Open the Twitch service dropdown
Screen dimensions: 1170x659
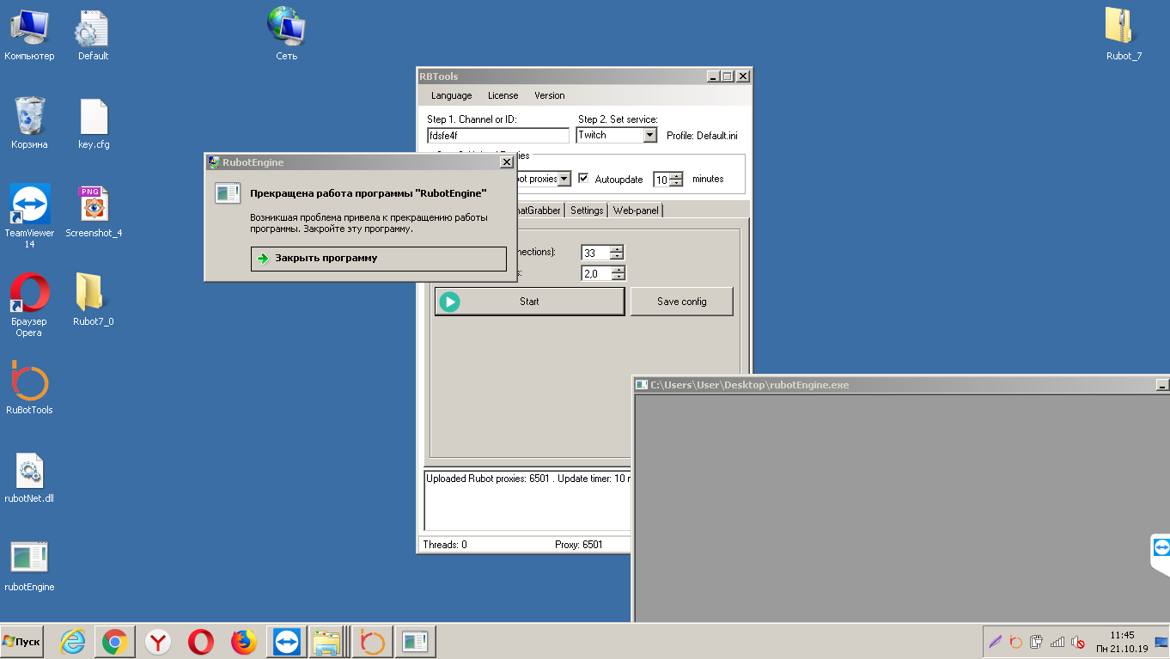(649, 135)
